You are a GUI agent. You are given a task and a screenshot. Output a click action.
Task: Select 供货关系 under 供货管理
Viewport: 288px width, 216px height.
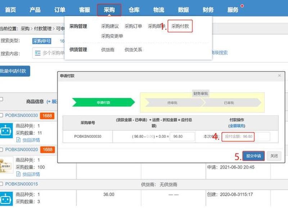[x=133, y=50]
